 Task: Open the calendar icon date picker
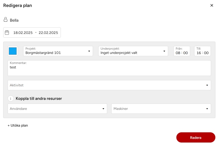[x=7, y=32]
